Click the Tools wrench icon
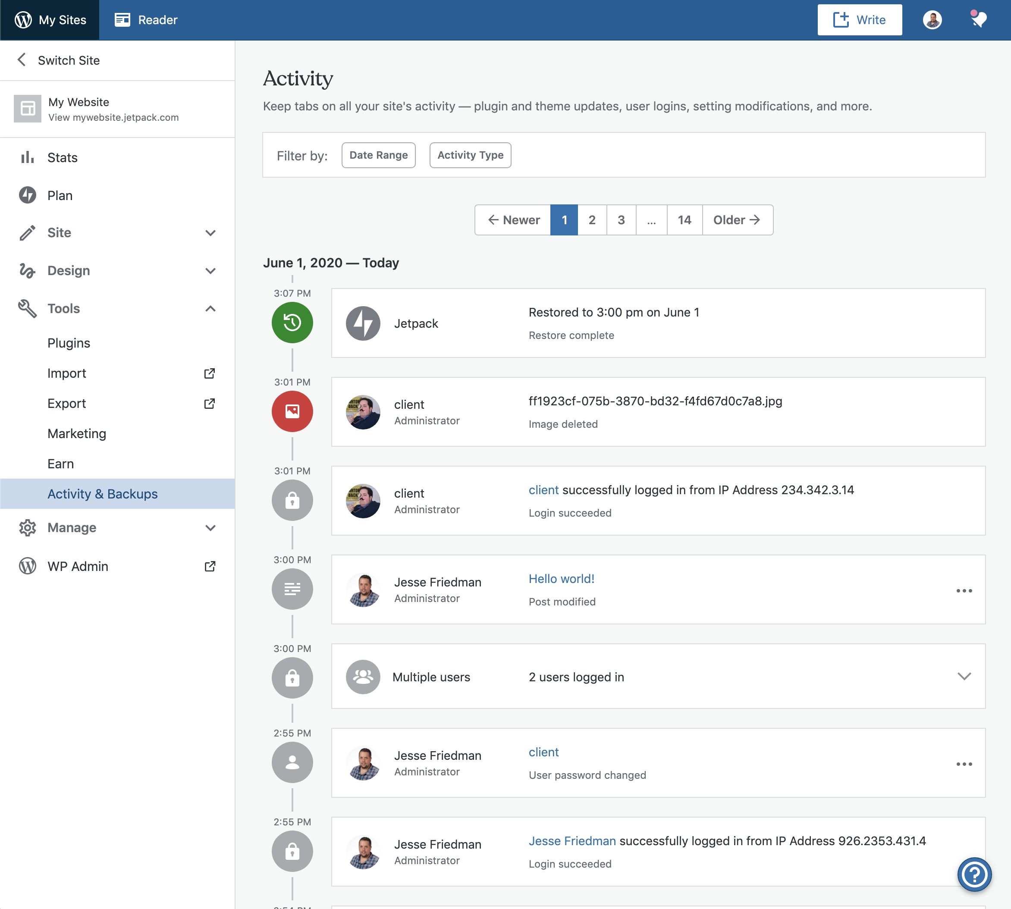The height and width of the screenshot is (909, 1011). (x=28, y=308)
